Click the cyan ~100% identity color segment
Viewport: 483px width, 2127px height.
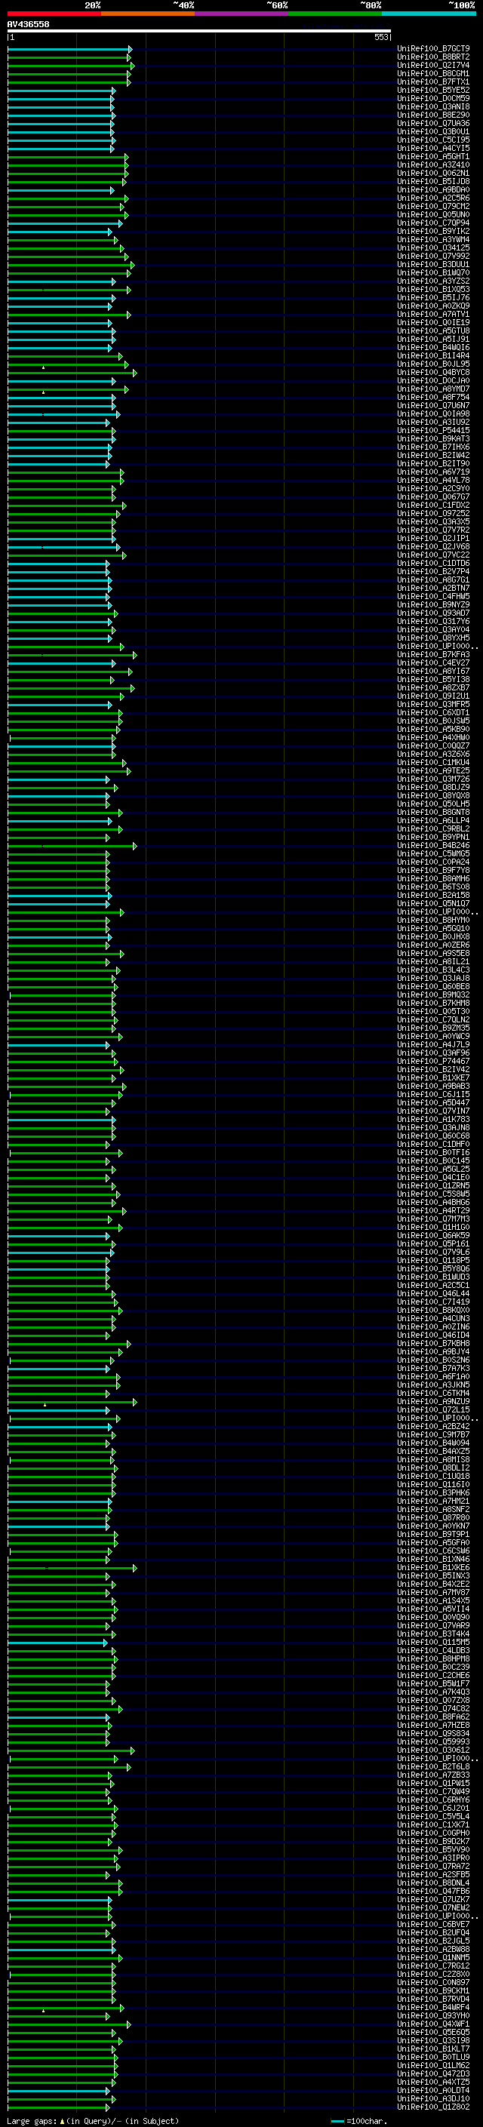(429, 14)
